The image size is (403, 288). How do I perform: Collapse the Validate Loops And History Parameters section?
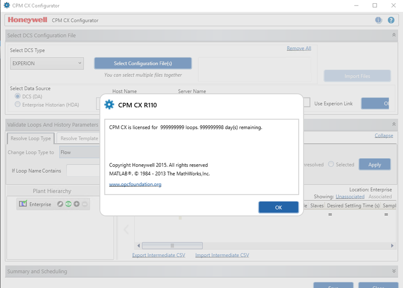394,124
